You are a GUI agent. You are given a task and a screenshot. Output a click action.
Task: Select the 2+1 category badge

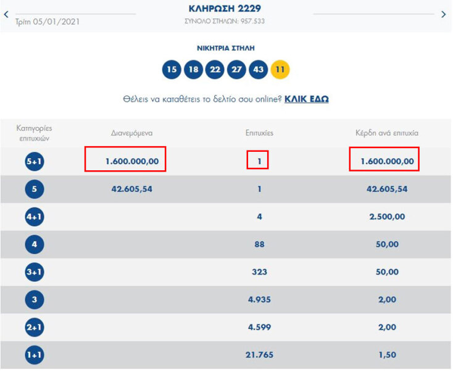pyautogui.click(x=34, y=328)
